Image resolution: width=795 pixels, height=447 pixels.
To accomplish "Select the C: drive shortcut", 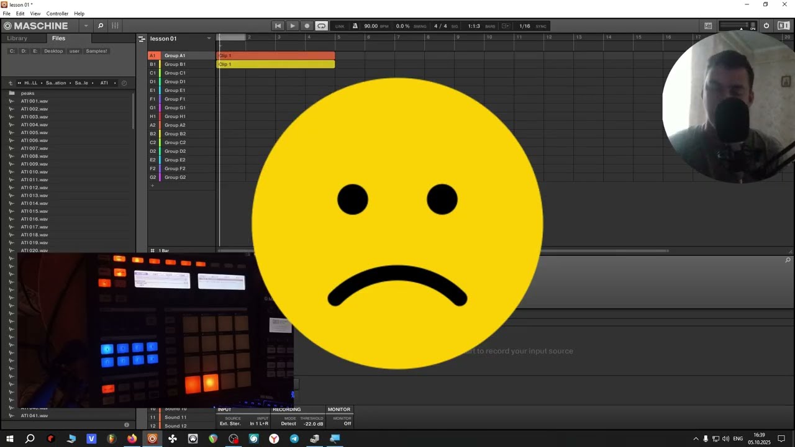I will pyautogui.click(x=12, y=51).
